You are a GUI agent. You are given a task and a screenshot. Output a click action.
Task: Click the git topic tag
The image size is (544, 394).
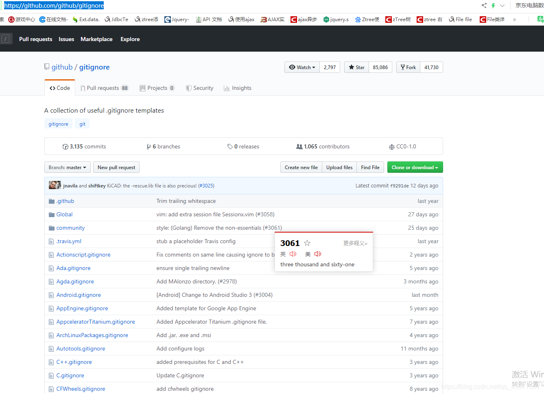coord(82,124)
